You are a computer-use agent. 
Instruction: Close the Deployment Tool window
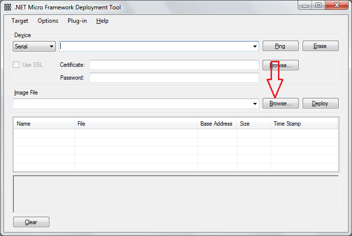tap(337, 5)
